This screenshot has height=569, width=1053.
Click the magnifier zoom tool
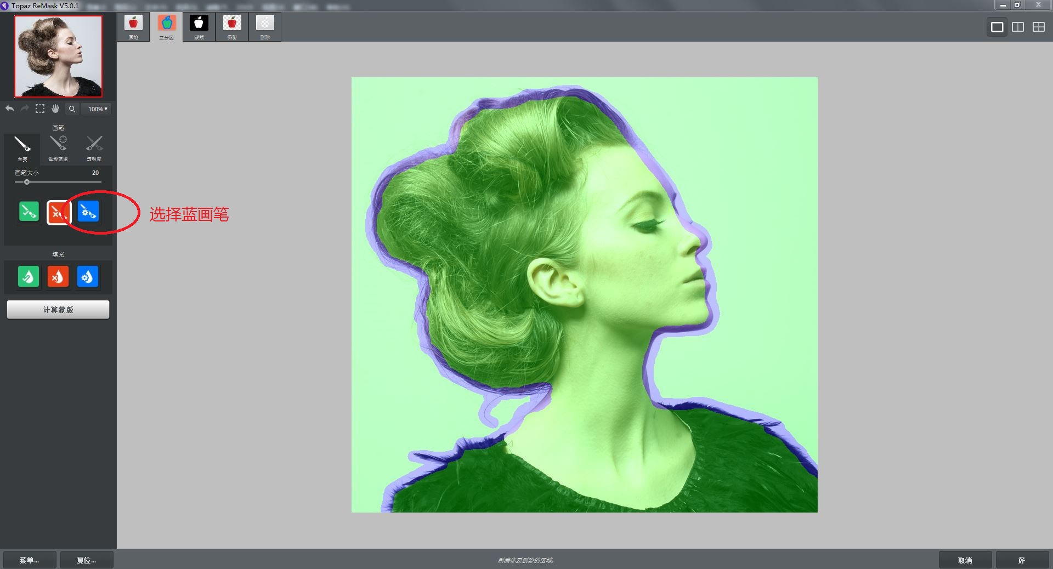(72, 109)
